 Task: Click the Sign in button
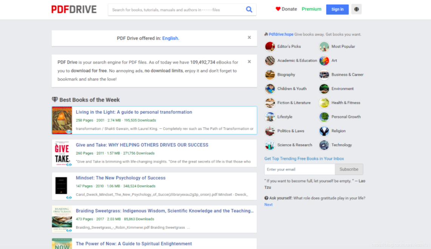point(337,9)
